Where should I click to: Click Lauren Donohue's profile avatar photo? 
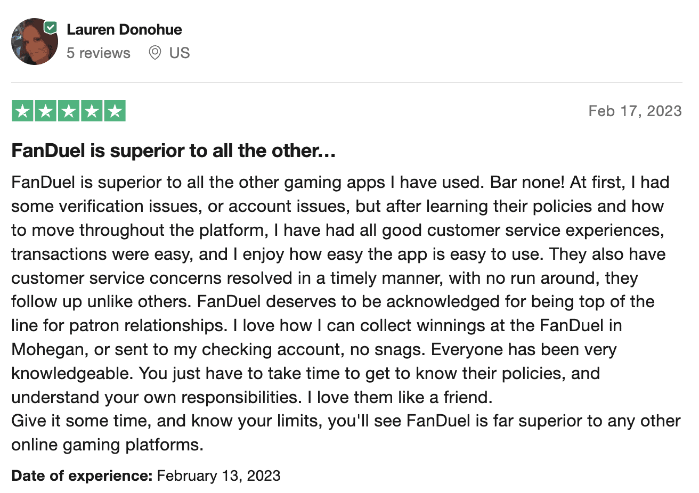35,42
